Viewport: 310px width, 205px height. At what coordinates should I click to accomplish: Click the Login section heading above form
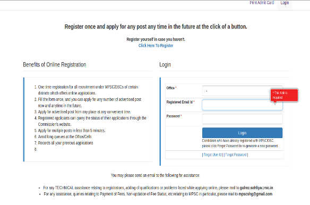tap(165, 65)
